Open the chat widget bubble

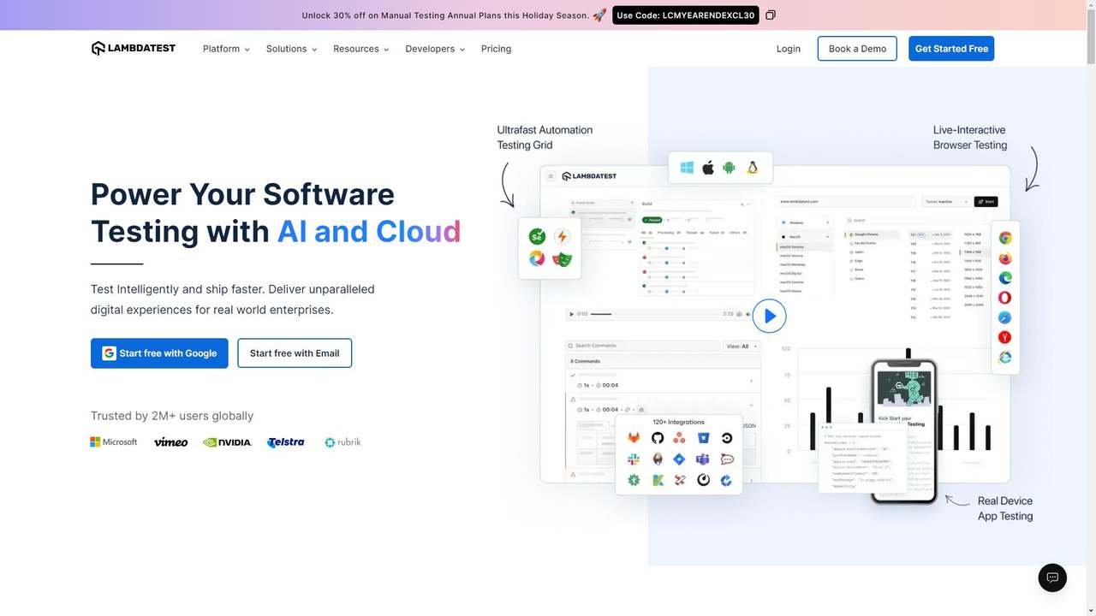pyautogui.click(x=1052, y=577)
